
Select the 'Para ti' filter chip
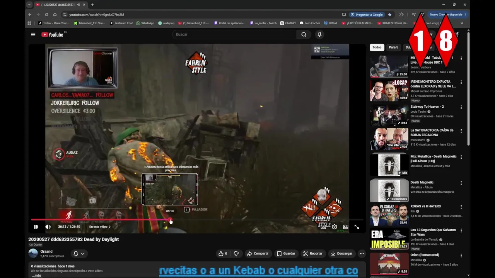click(x=394, y=47)
